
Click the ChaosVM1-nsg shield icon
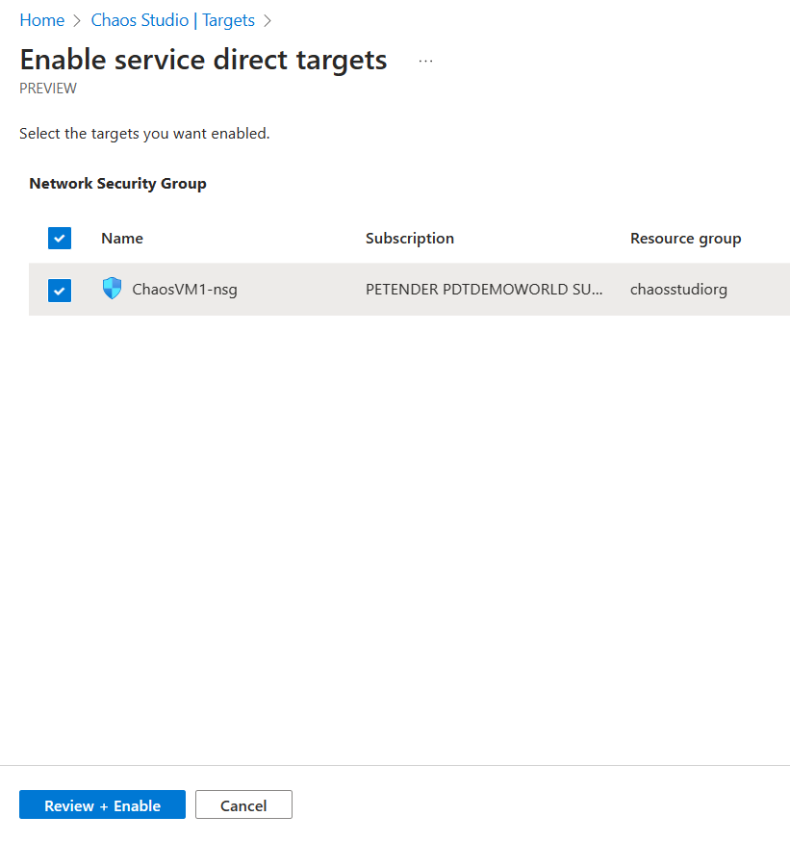(111, 288)
